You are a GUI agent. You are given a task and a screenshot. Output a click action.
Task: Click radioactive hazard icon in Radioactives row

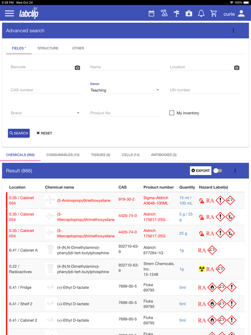[201, 269]
